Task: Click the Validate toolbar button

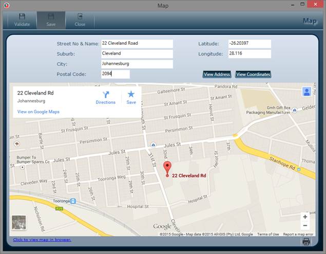Action: click(x=22, y=20)
